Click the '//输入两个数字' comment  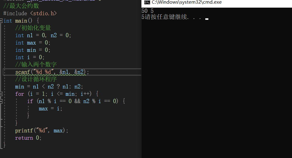[x=36, y=65]
